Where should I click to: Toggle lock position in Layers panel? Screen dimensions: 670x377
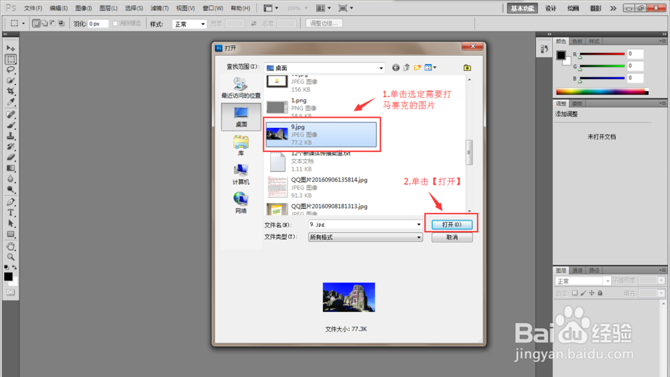[592, 293]
